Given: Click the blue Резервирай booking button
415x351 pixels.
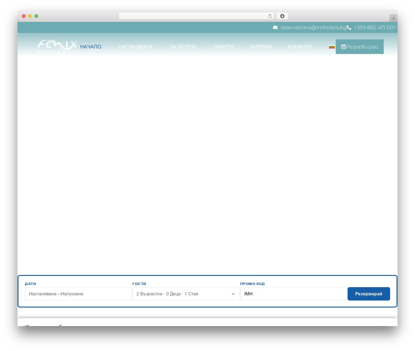Looking at the screenshot, I should tap(369, 294).
